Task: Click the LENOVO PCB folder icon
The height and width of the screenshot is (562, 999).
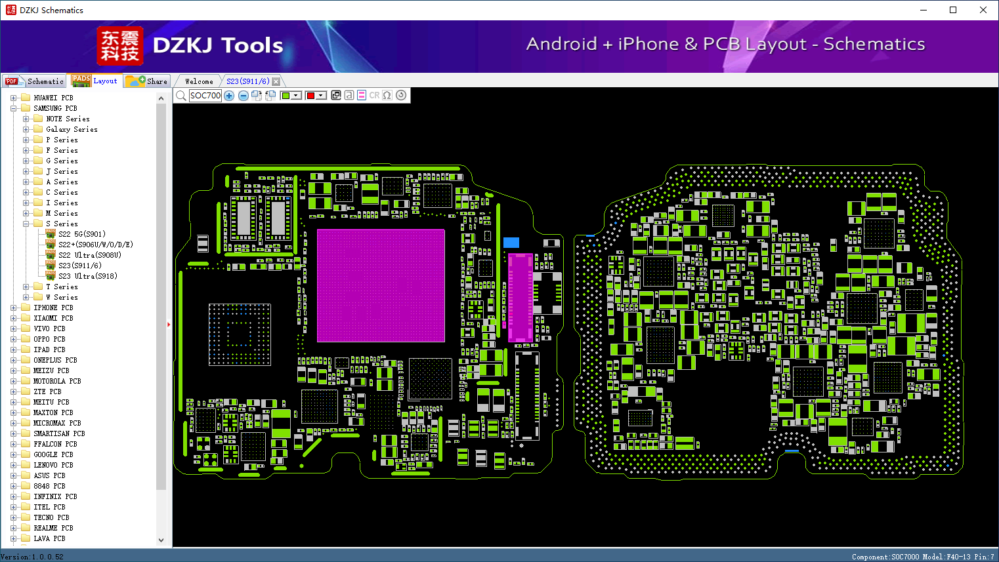Action: tap(26, 465)
